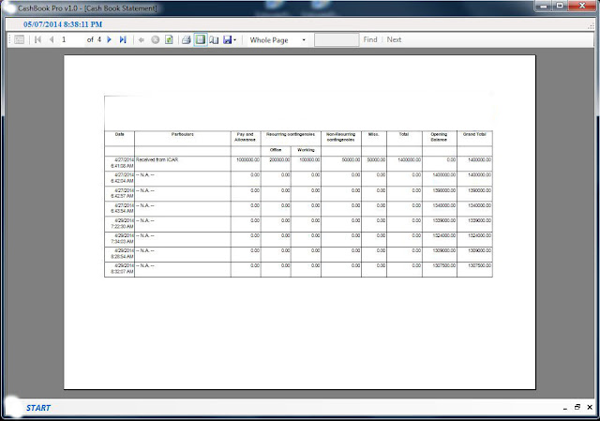Click 'Received from ICAR' particulars cell

[x=183, y=163]
